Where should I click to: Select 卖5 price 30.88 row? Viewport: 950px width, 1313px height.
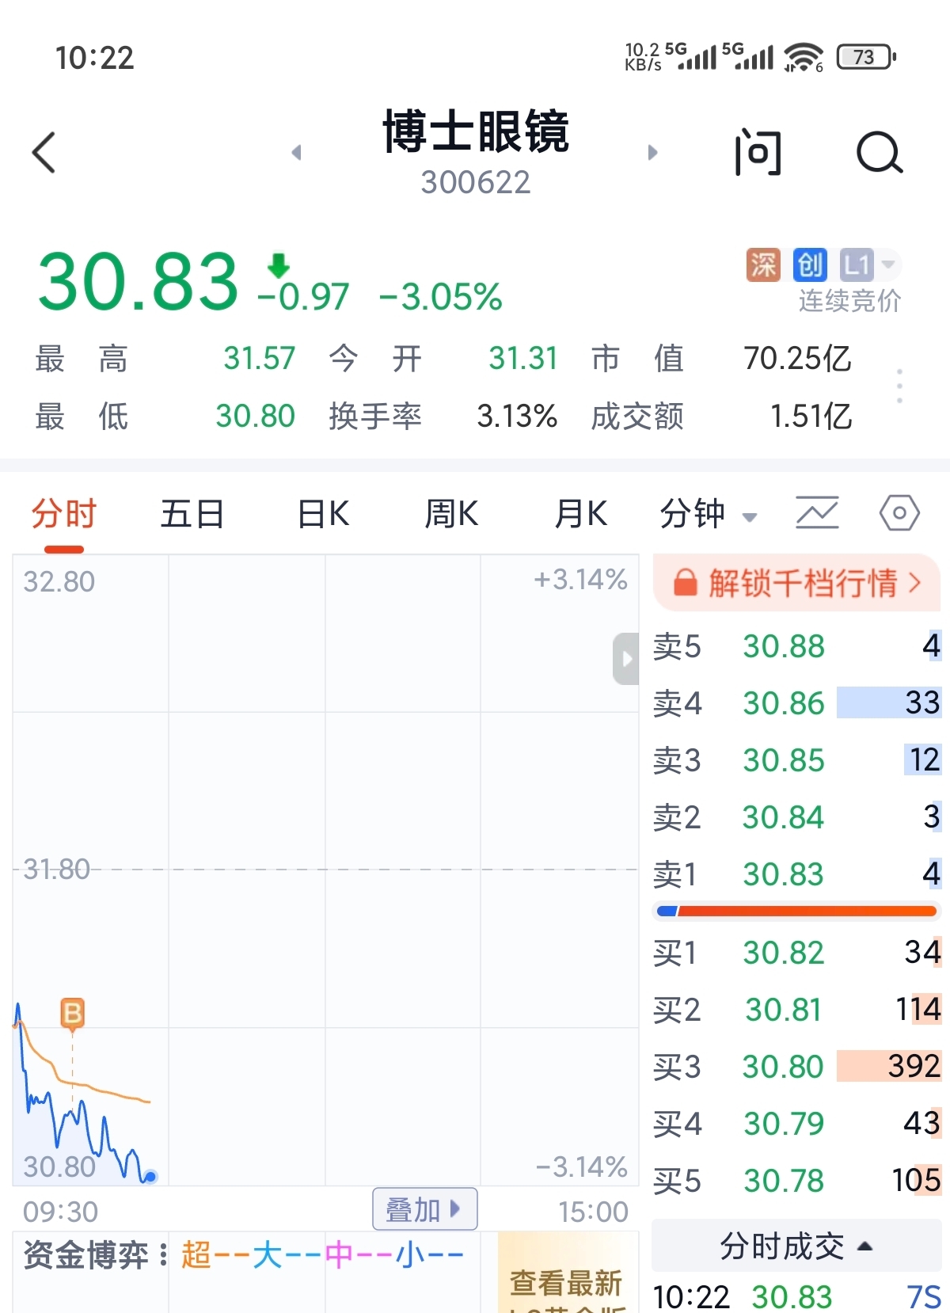point(796,646)
